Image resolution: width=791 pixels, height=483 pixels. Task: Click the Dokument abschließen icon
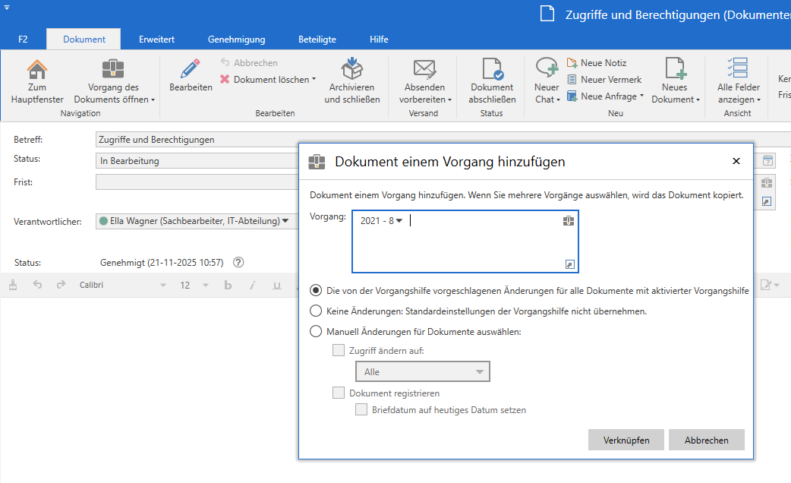[492, 69]
